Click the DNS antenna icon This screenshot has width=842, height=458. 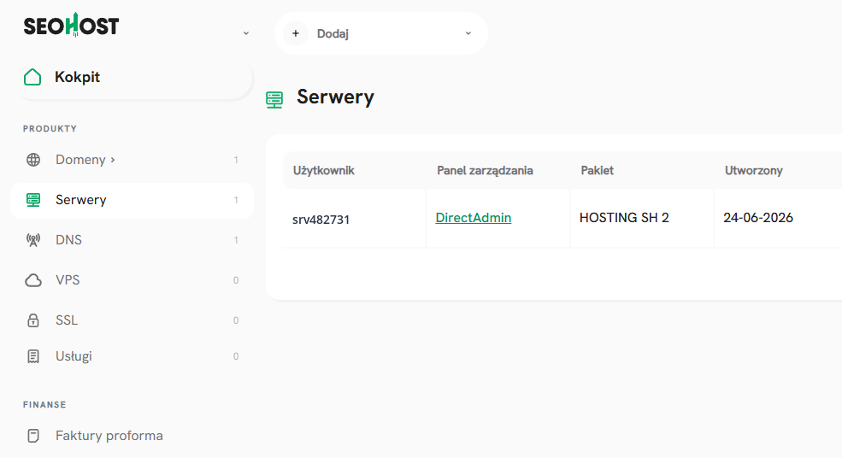click(33, 240)
